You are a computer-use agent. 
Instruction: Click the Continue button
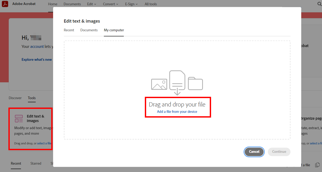click(x=279, y=152)
